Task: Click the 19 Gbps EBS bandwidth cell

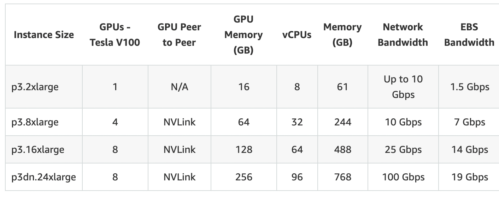Action: [x=469, y=177]
